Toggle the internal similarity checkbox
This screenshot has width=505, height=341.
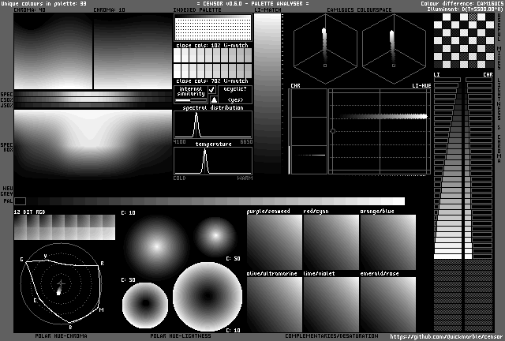point(212,90)
